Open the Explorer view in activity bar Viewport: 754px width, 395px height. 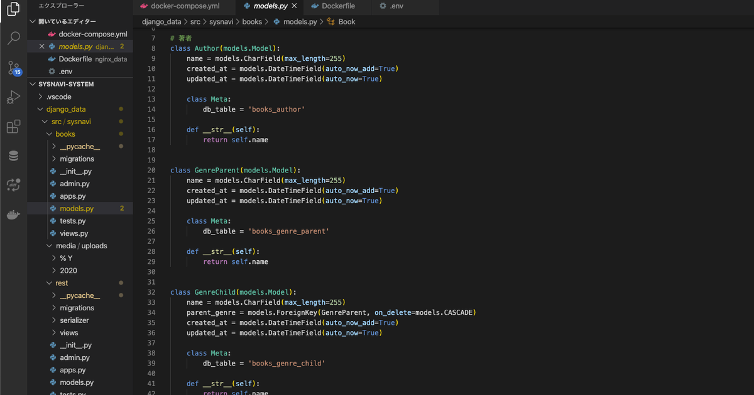(x=13, y=10)
